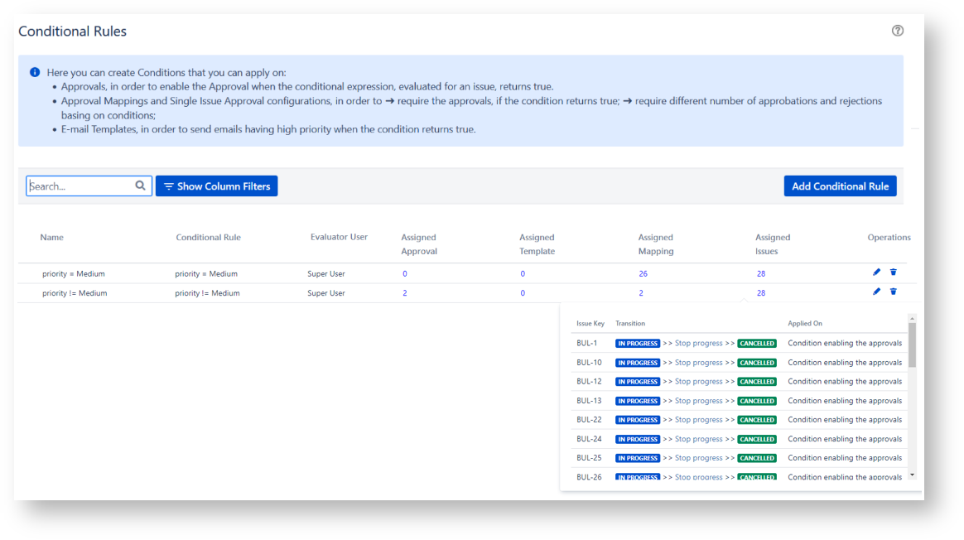This screenshot has width=964, height=540.
Task: Click 'Stop progress' transition for BUL-13
Action: (x=698, y=401)
